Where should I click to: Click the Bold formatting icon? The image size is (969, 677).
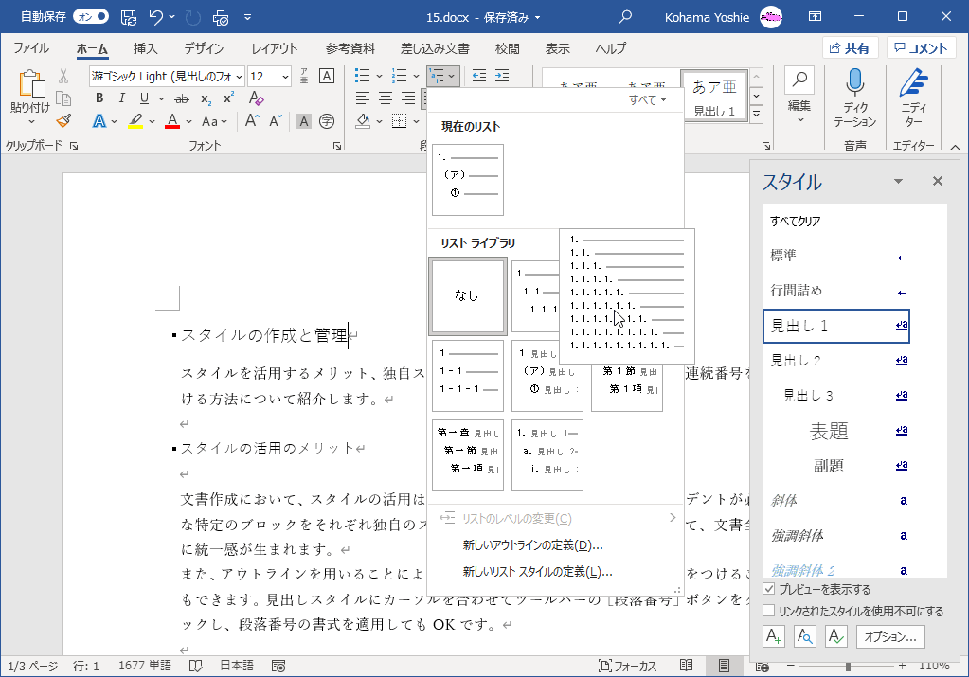coord(99,98)
